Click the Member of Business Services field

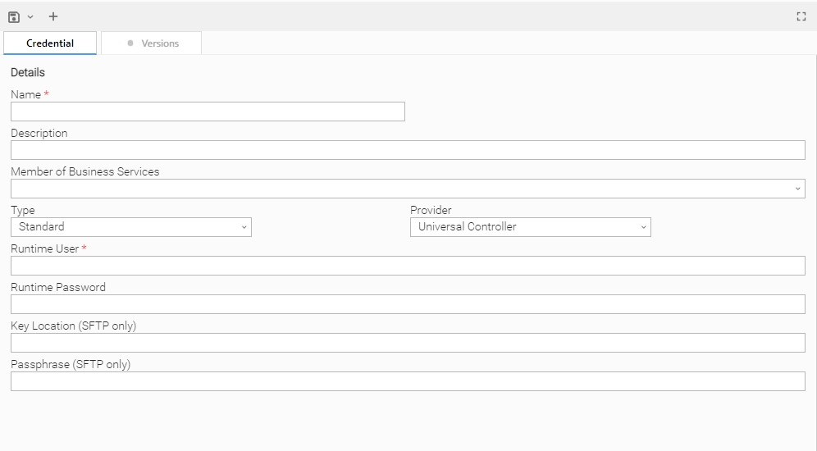[402, 189]
